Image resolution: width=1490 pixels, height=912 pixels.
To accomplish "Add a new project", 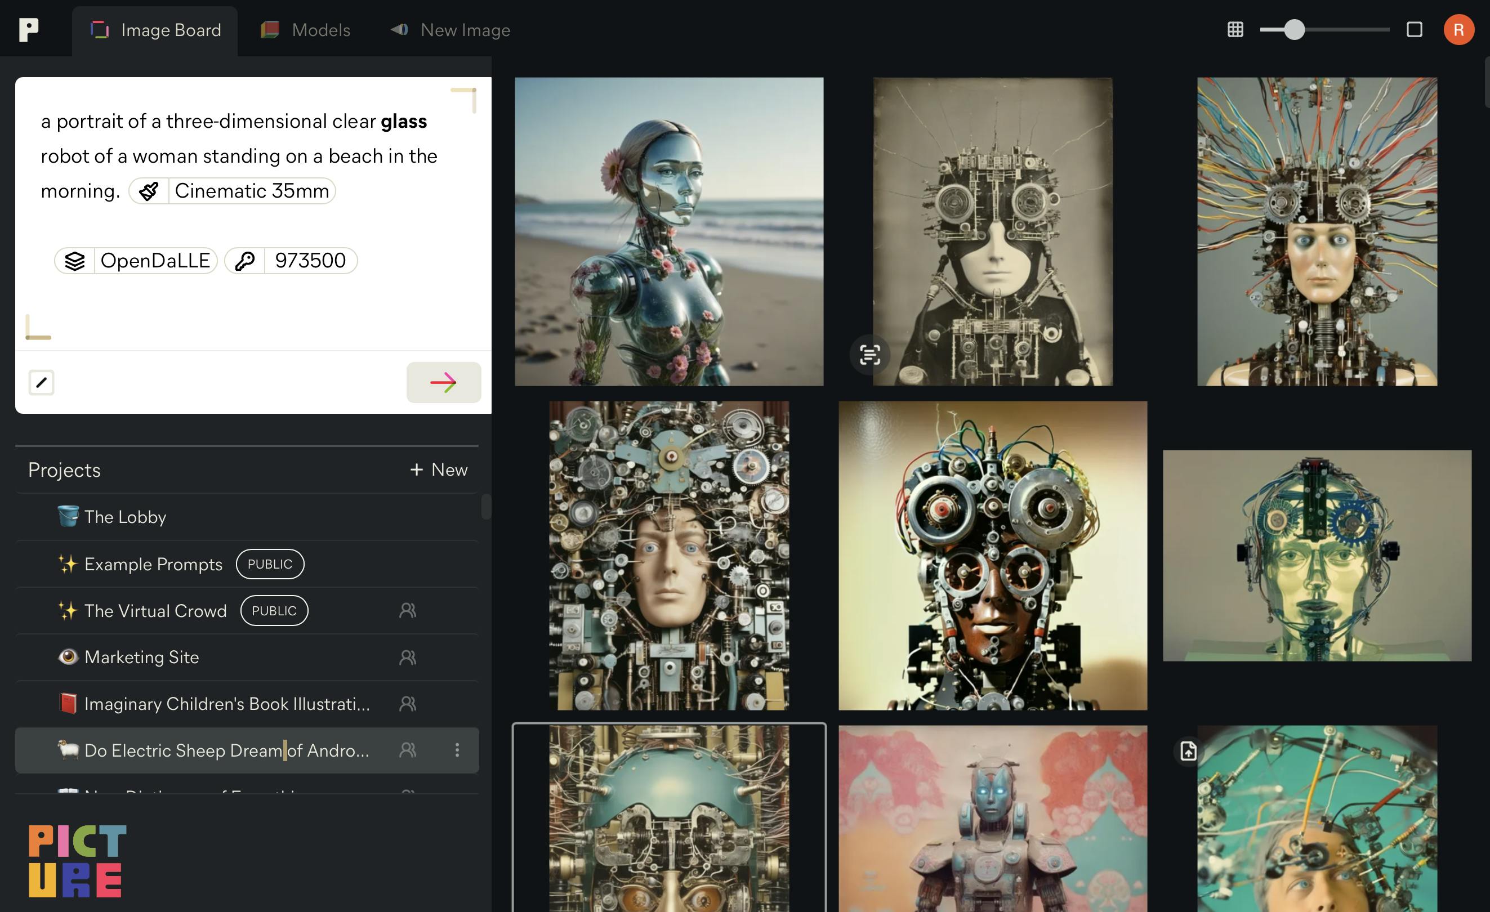I will pyautogui.click(x=438, y=468).
